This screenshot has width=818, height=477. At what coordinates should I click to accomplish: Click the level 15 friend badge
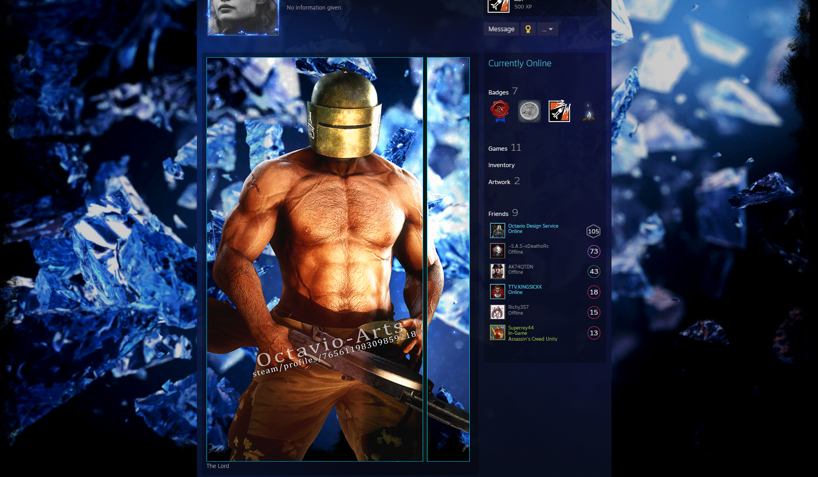tap(594, 313)
